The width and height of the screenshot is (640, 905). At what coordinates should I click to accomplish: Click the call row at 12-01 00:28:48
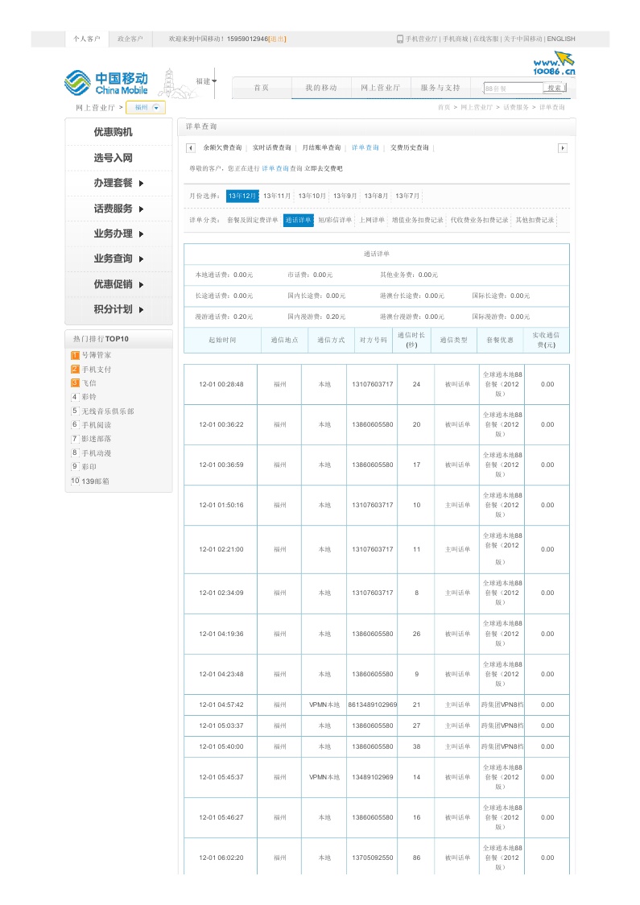(376, 384)
